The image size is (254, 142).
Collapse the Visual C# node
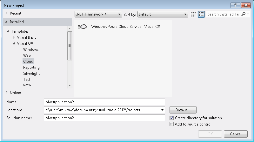pos(14,43)
